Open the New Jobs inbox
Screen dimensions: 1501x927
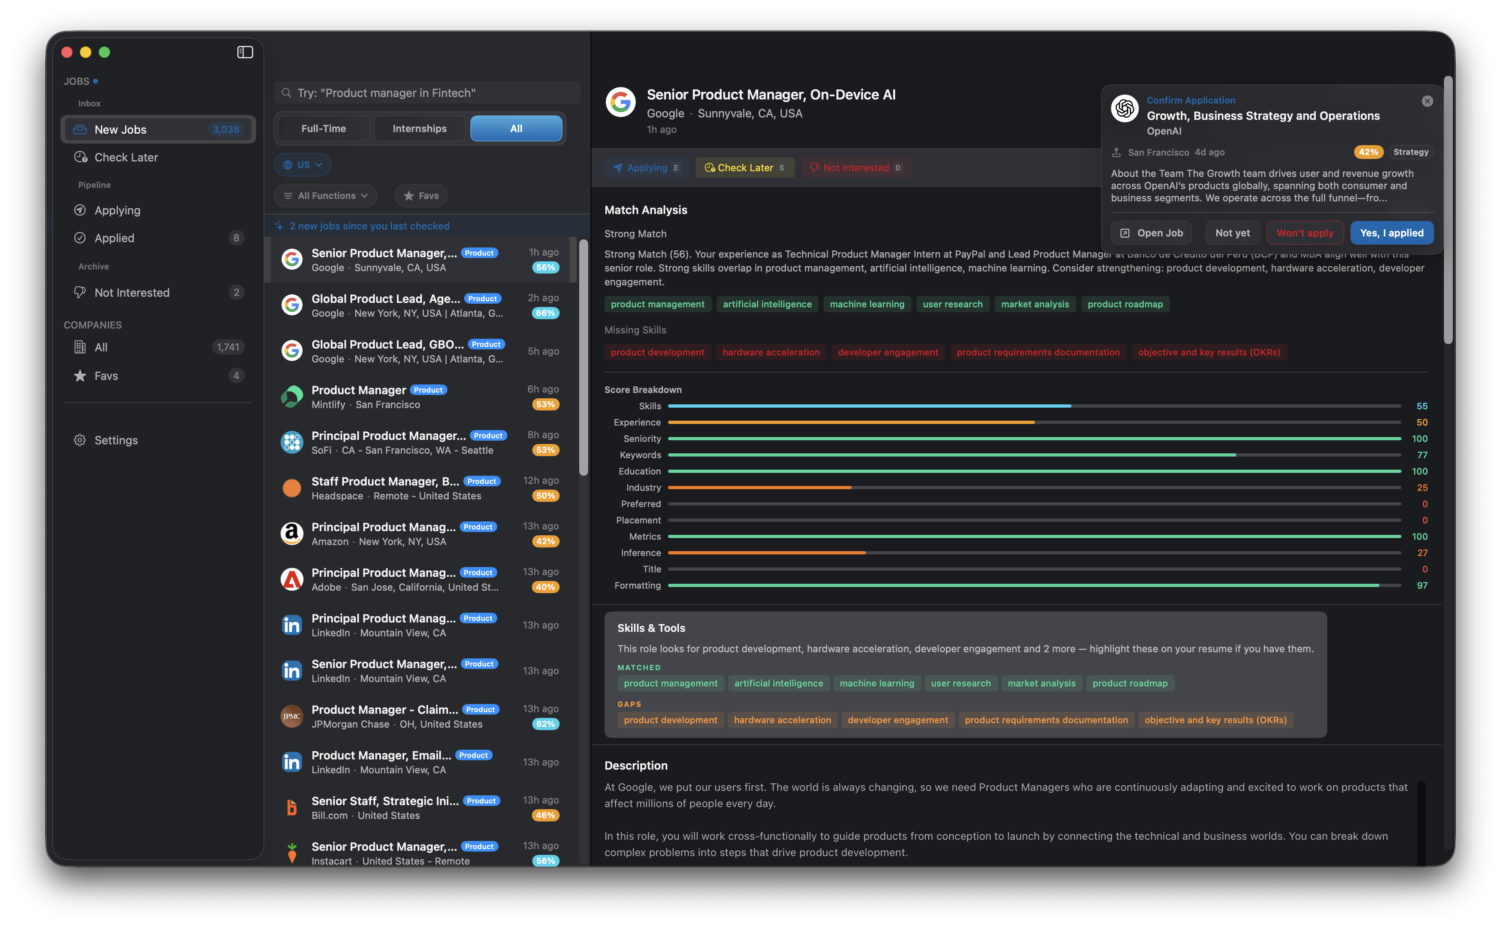click(x=157, y=129)
